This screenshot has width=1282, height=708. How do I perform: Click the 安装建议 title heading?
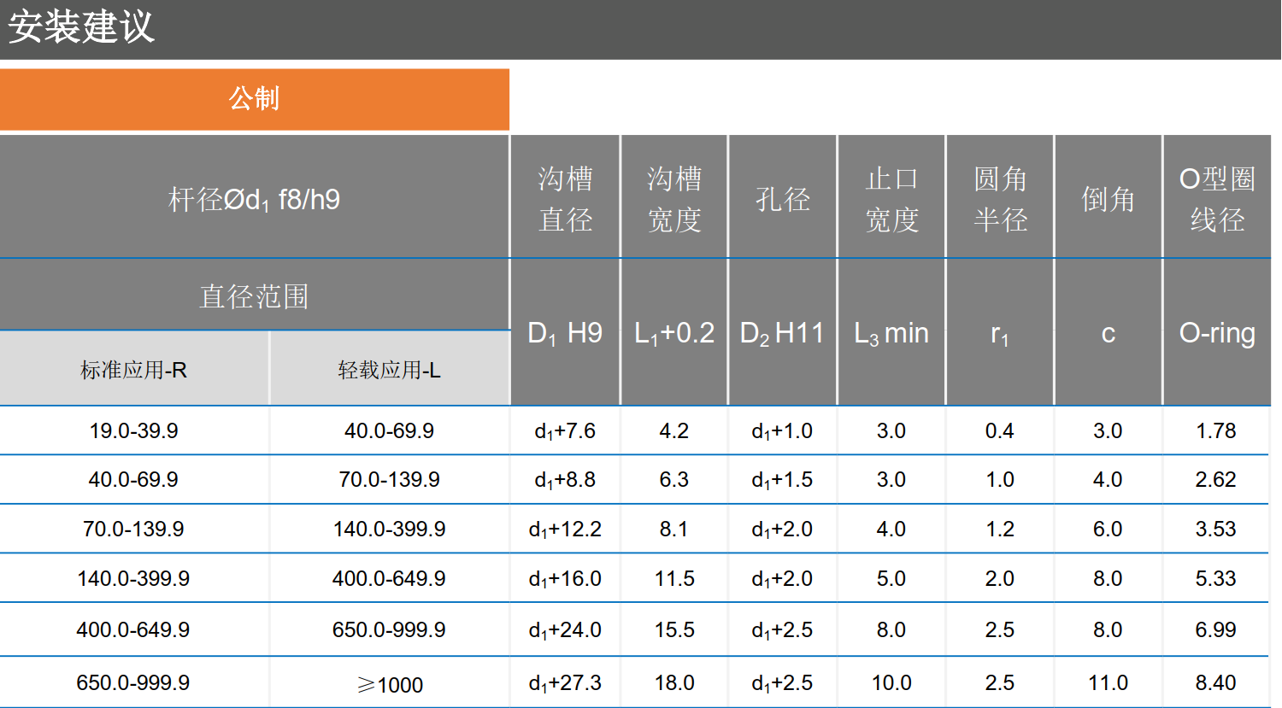point(81,27)
